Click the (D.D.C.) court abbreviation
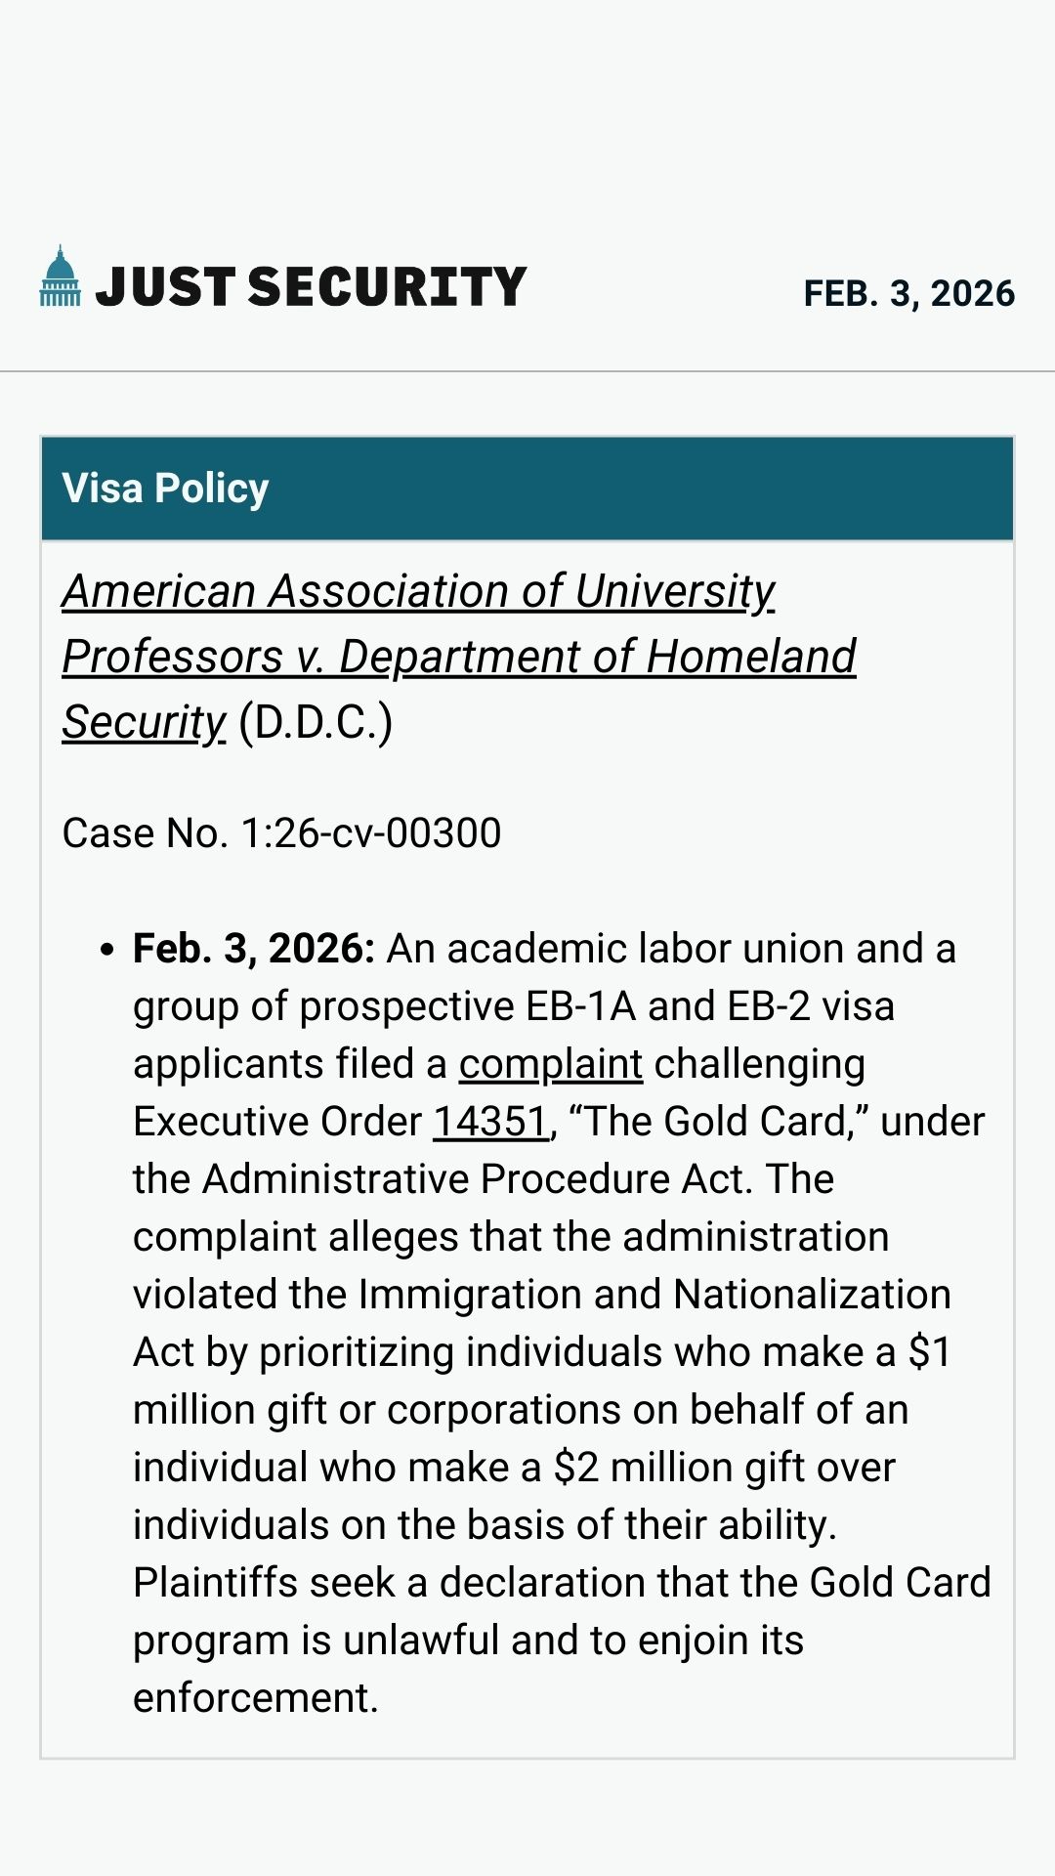1055x1876 pixels. pyautogui.click(x=316, y=722)
